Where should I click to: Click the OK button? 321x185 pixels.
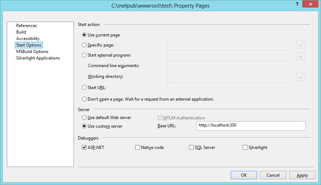(x=244, y=175)
